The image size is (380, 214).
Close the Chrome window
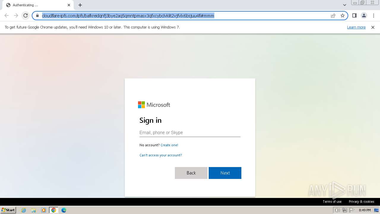(x=372, y=3)
